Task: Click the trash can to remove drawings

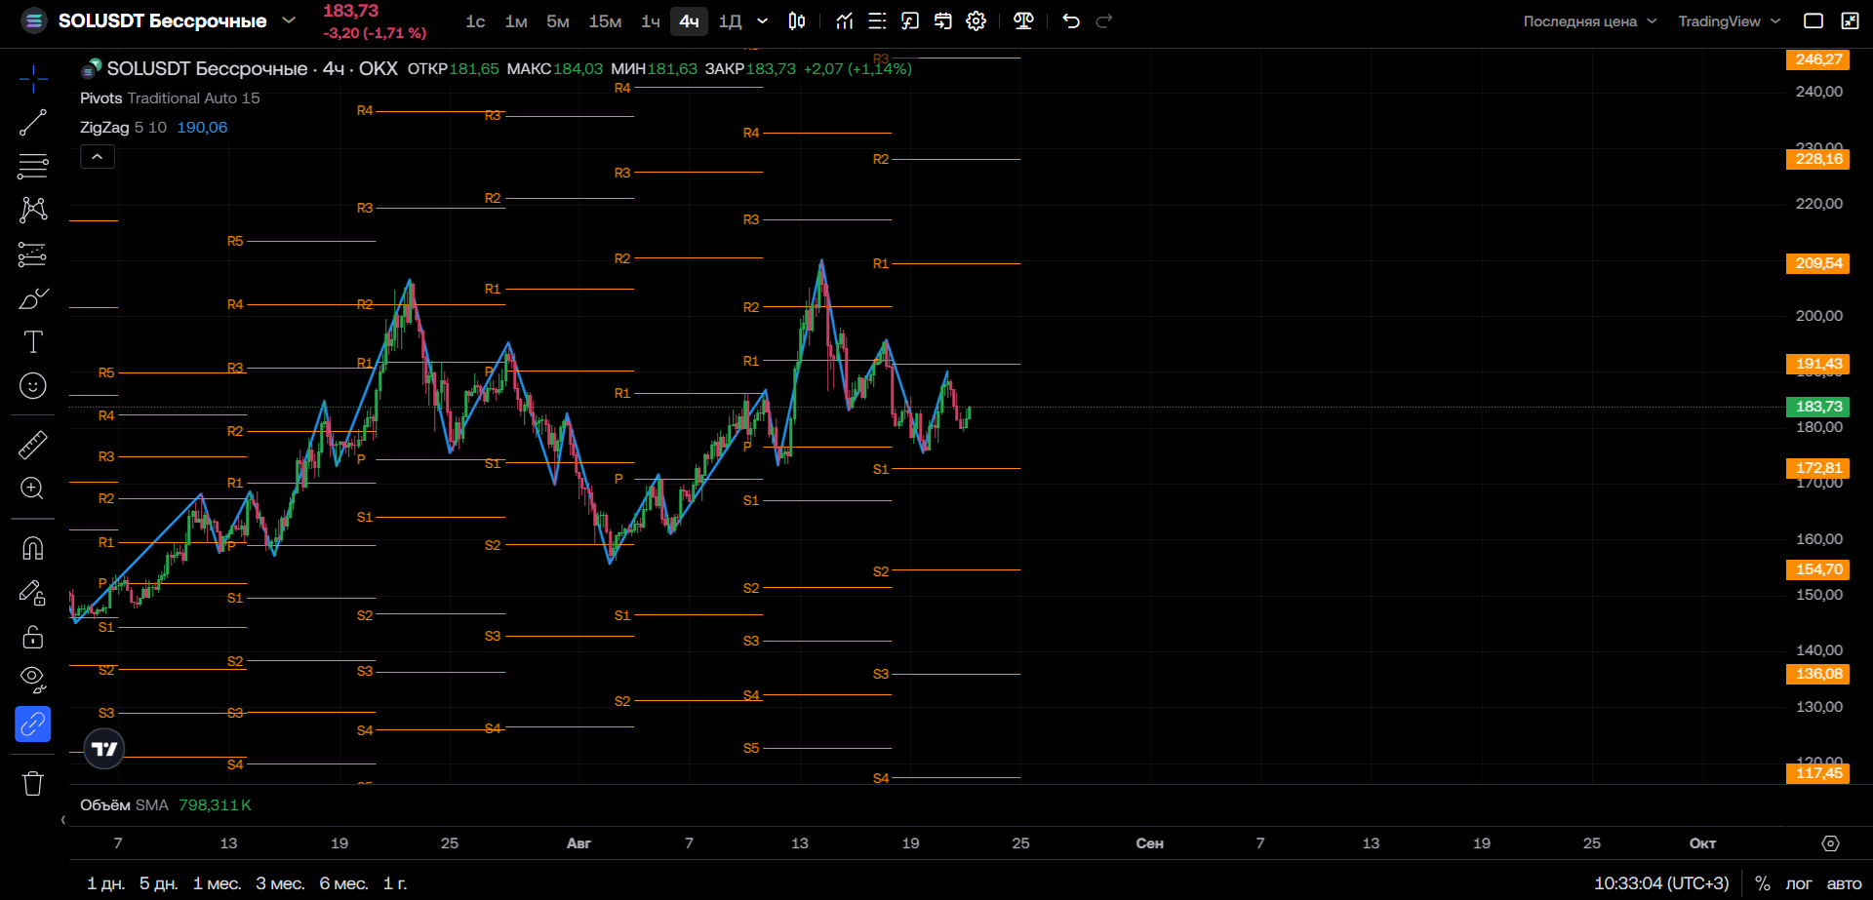Action: [33, 783]
